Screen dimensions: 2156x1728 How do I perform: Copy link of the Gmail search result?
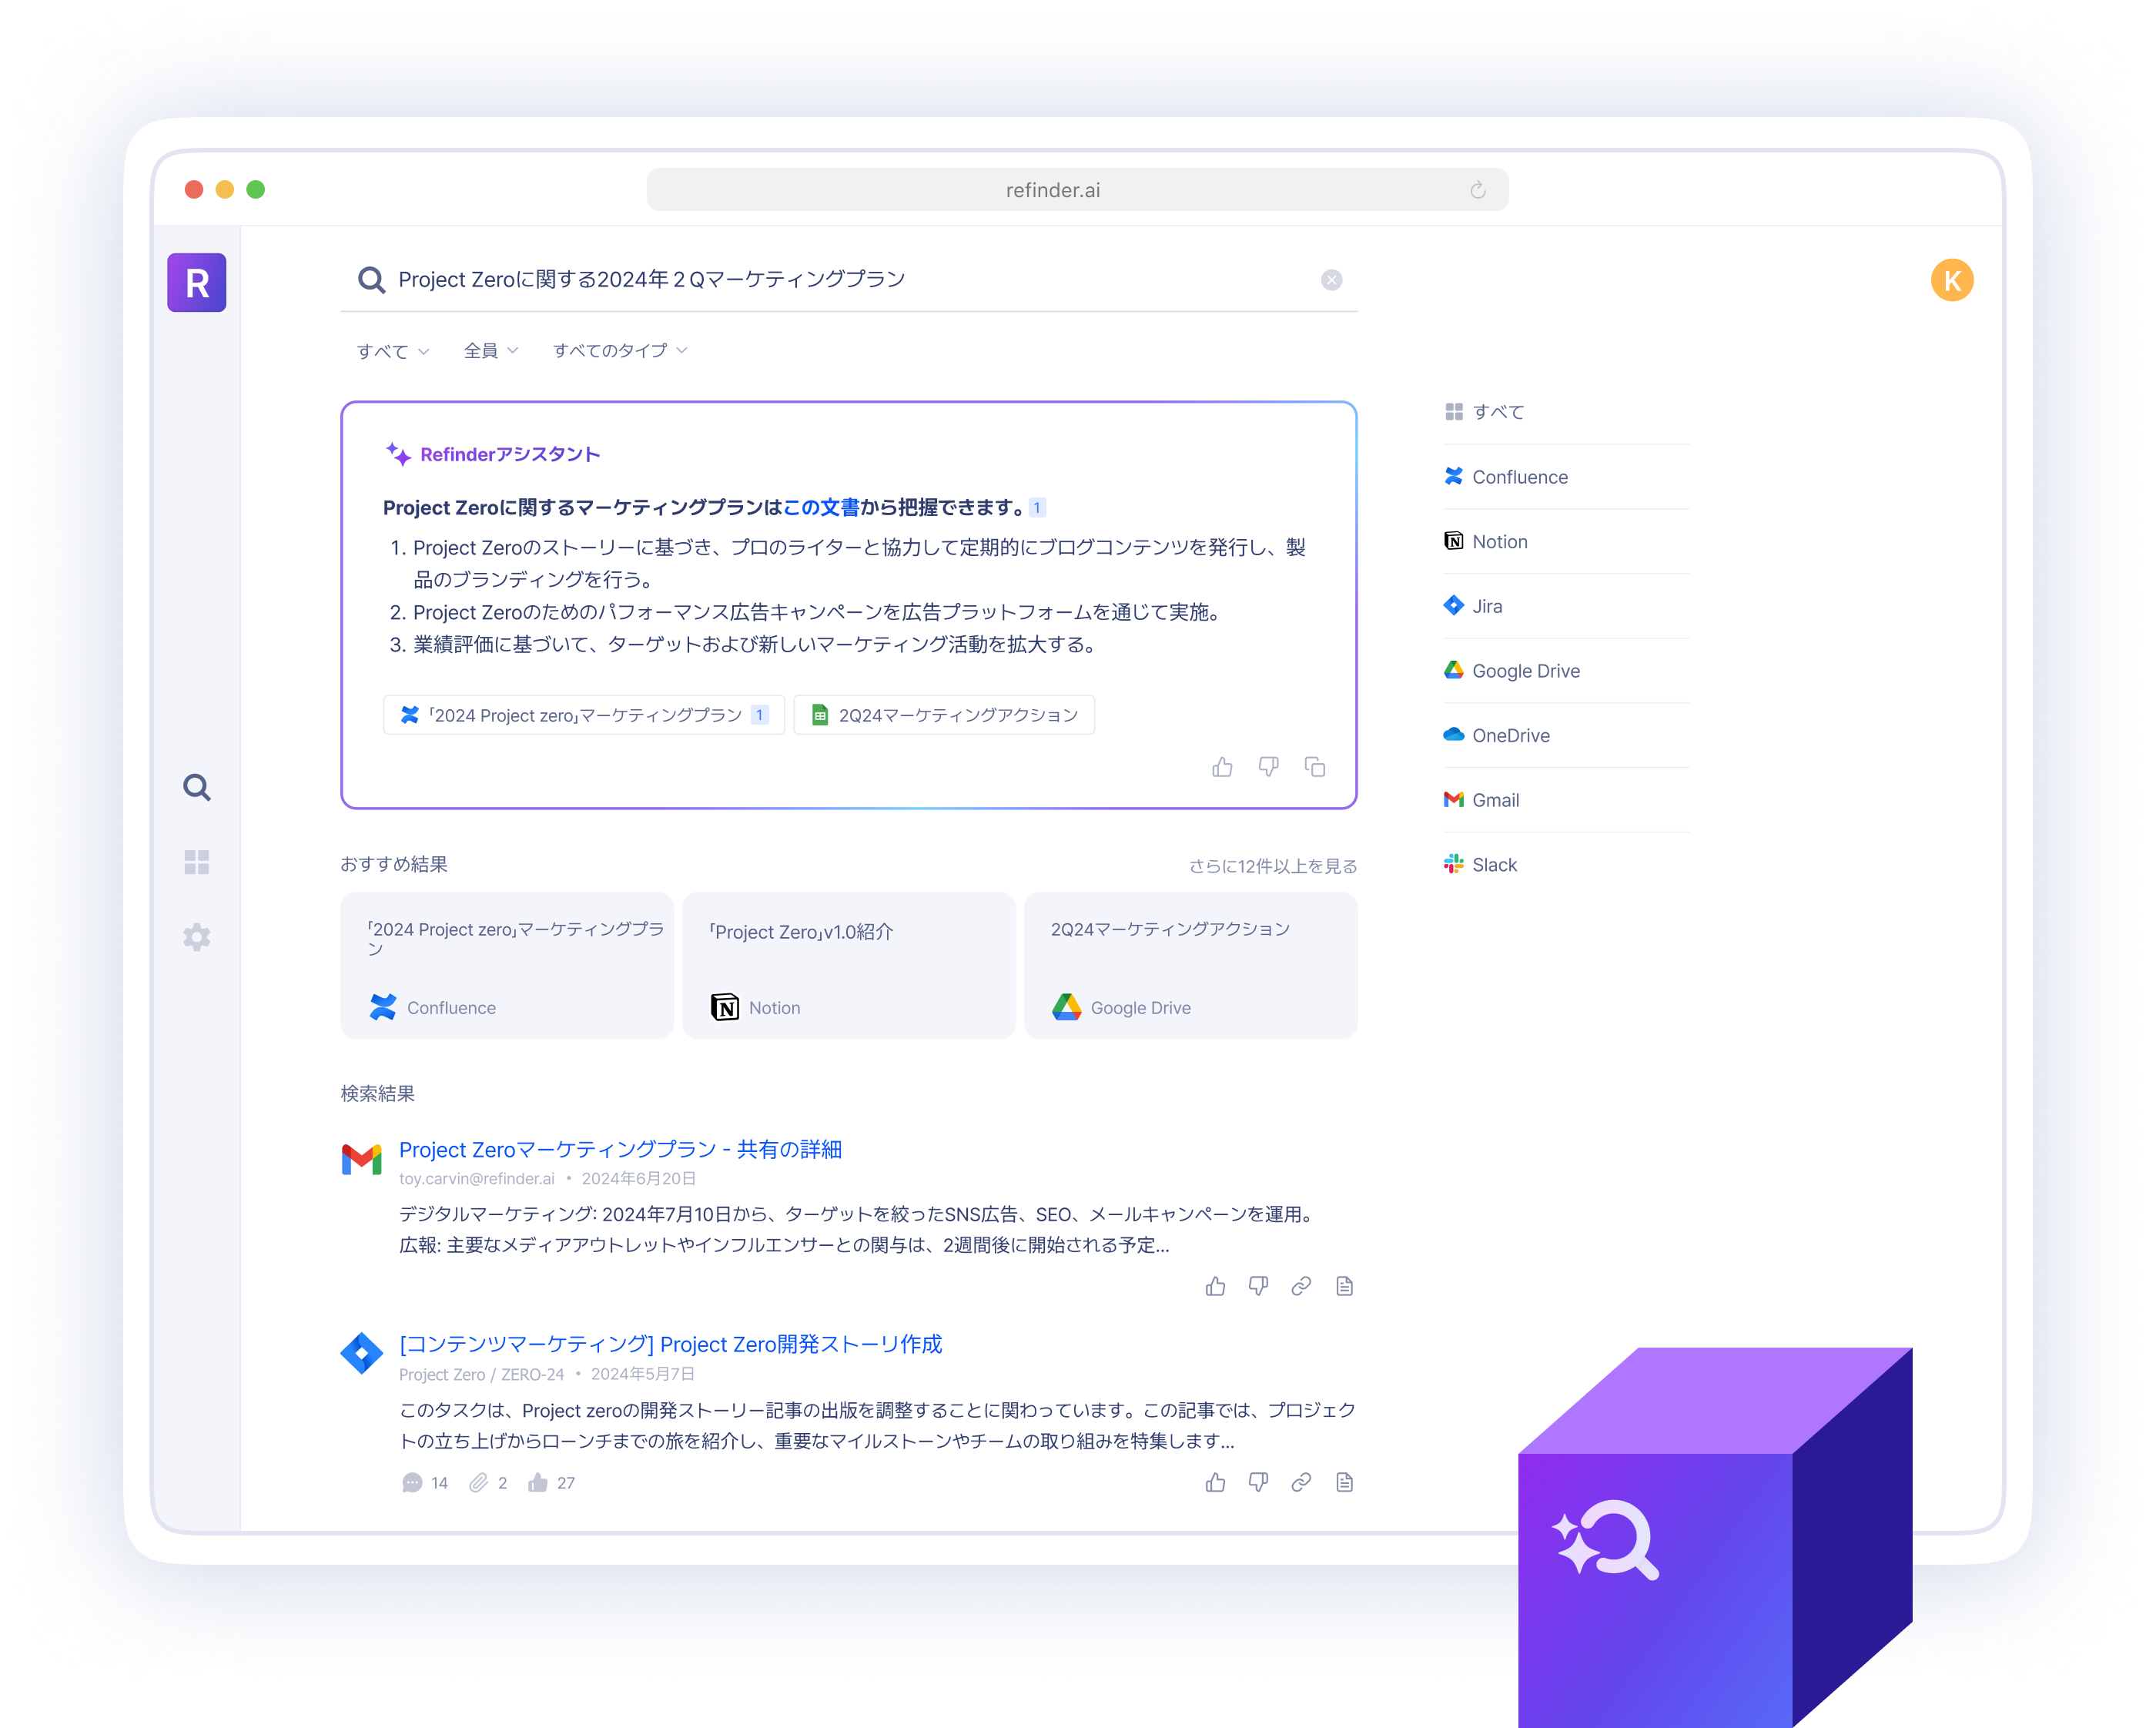(x=1301, y=1286)
